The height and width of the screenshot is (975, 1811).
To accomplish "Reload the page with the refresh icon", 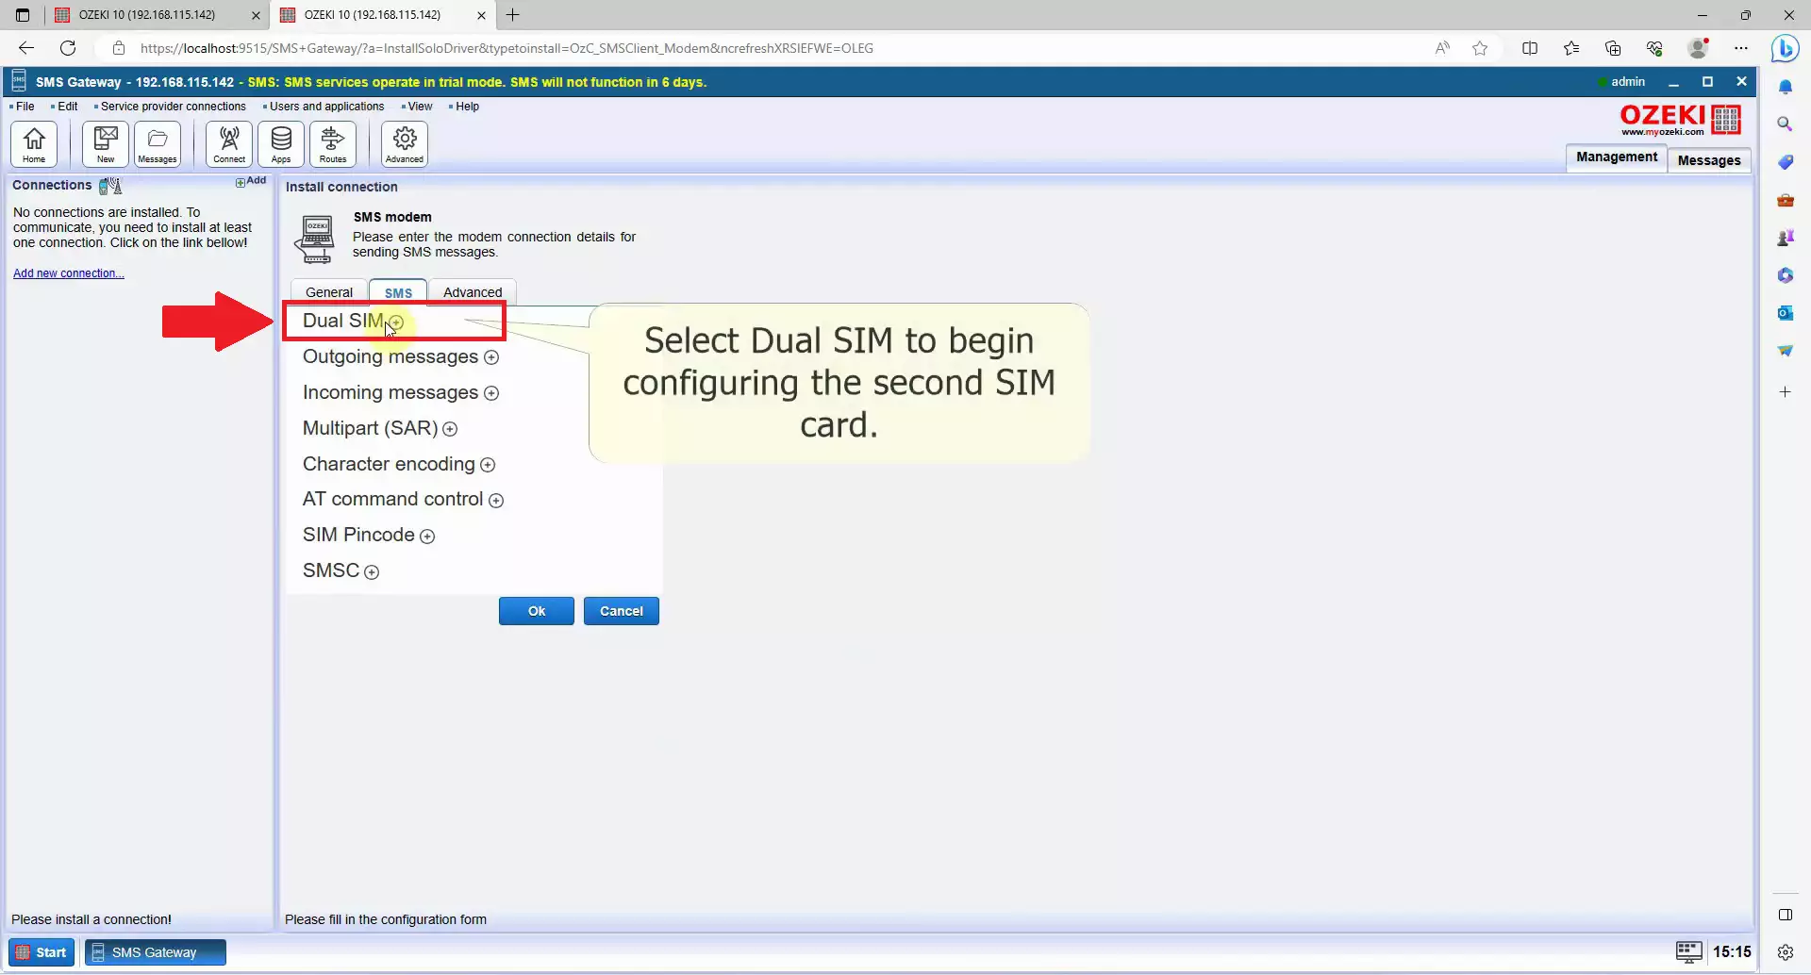I will pyautogui.click(x=68, y=48).
